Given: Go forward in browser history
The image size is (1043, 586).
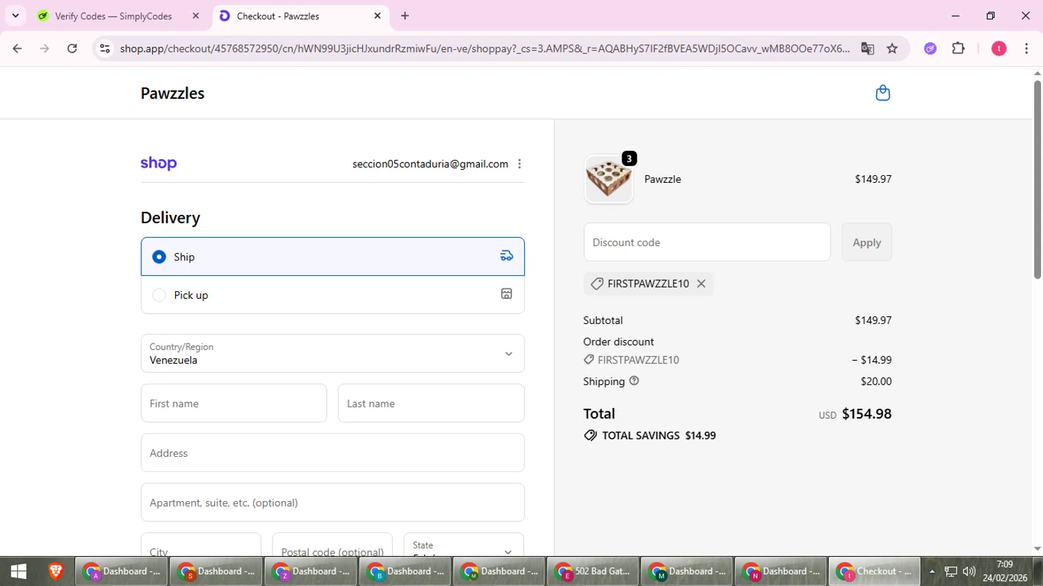Looking at the screenshot, I should 45,49.
